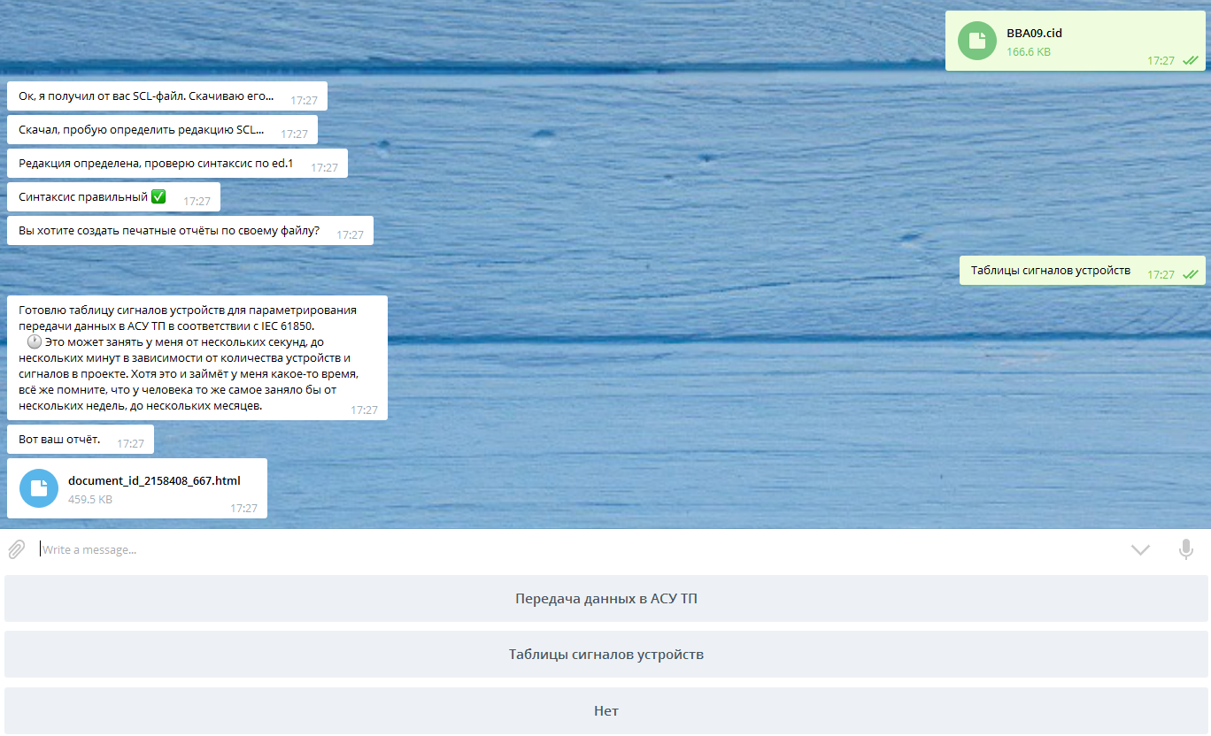
Task: Open the document_id_2158408_667.html file icon
Action: 39,488
